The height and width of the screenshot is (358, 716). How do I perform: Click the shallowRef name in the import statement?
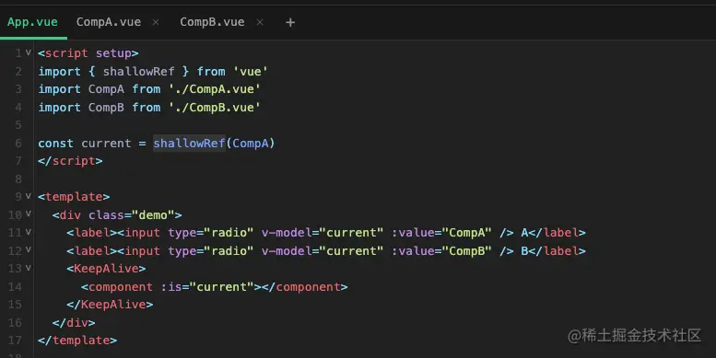138,72
